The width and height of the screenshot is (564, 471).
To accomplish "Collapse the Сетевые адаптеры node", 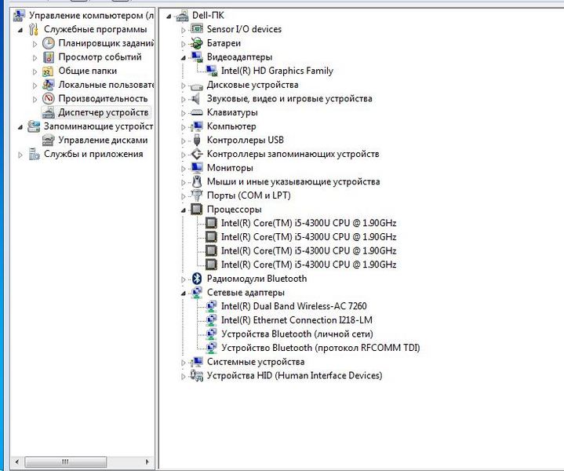I will coord(184,293).
